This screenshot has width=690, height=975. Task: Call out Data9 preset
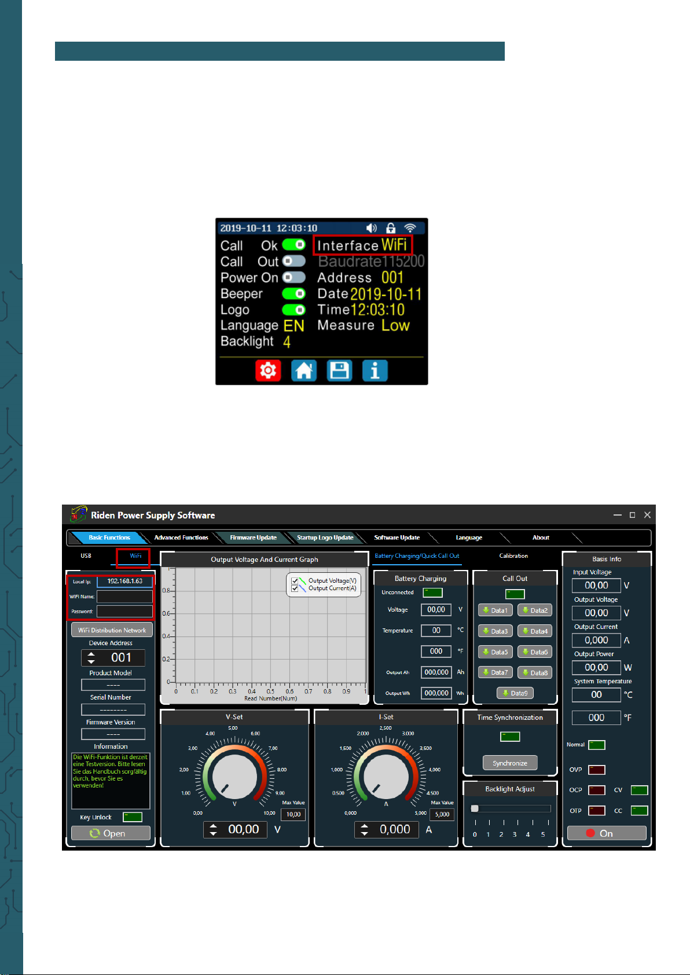[515, 693]
